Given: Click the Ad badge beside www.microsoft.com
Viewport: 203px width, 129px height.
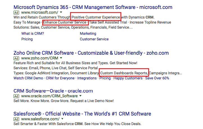Looking at the screenshot, I should point(16,13).
